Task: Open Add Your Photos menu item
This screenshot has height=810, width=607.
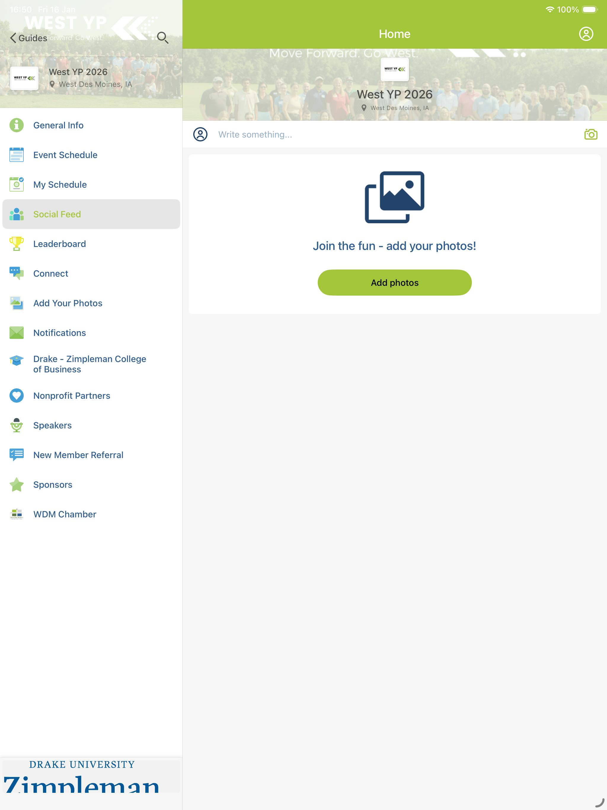Action: tap(91, 303)
